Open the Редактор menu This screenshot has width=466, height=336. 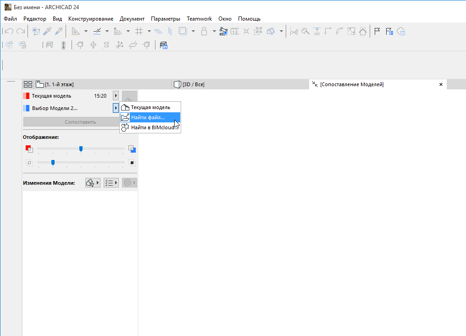pos(35,19)
